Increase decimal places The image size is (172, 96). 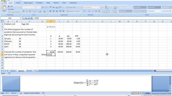tap(96, 11)
